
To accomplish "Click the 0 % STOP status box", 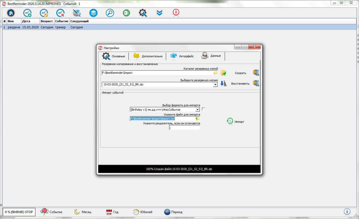I will 19,212.
